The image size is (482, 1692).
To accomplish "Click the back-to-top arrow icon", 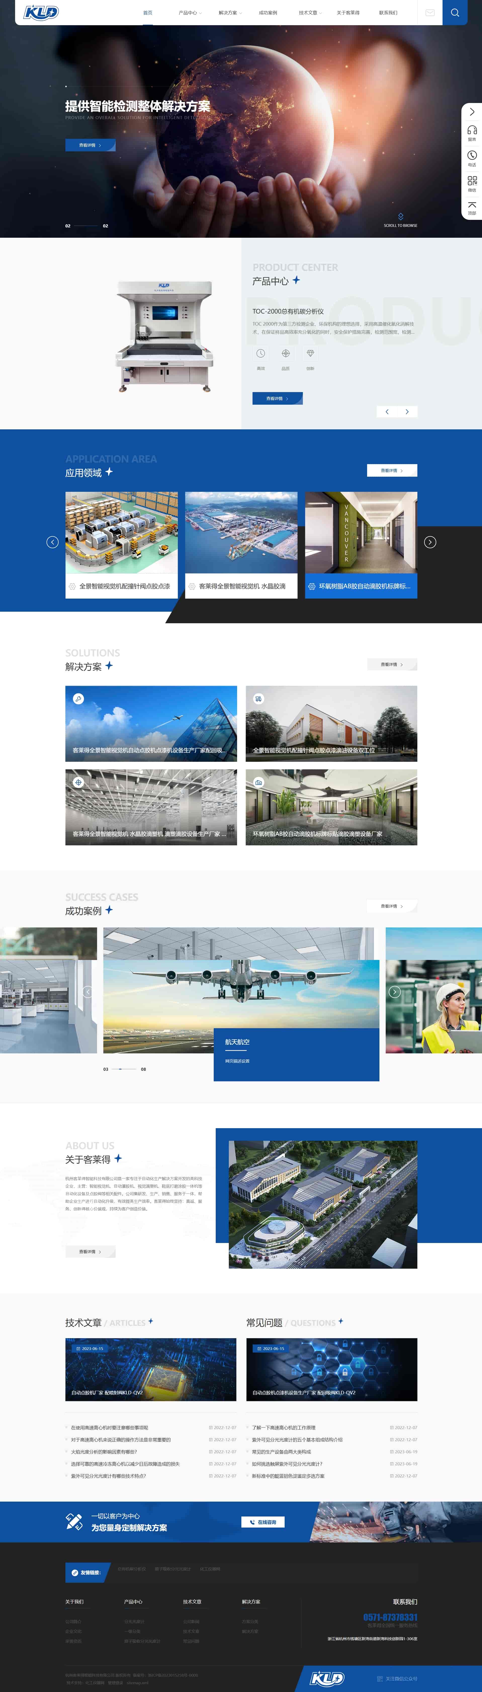I will pos(471,206).
